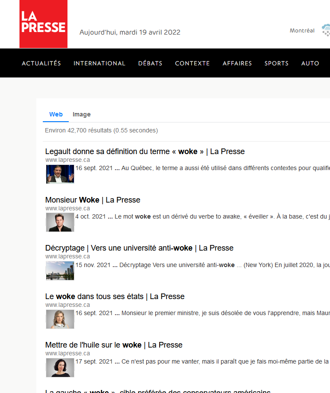The image size is (330, 393).
Task: Open the Montréal weather location link
Action: tap(302, 31)
